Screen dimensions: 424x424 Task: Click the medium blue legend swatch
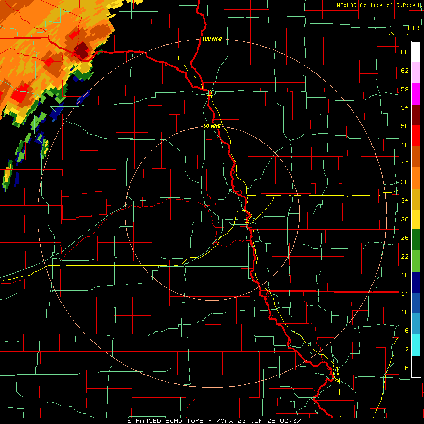(416, 303)
